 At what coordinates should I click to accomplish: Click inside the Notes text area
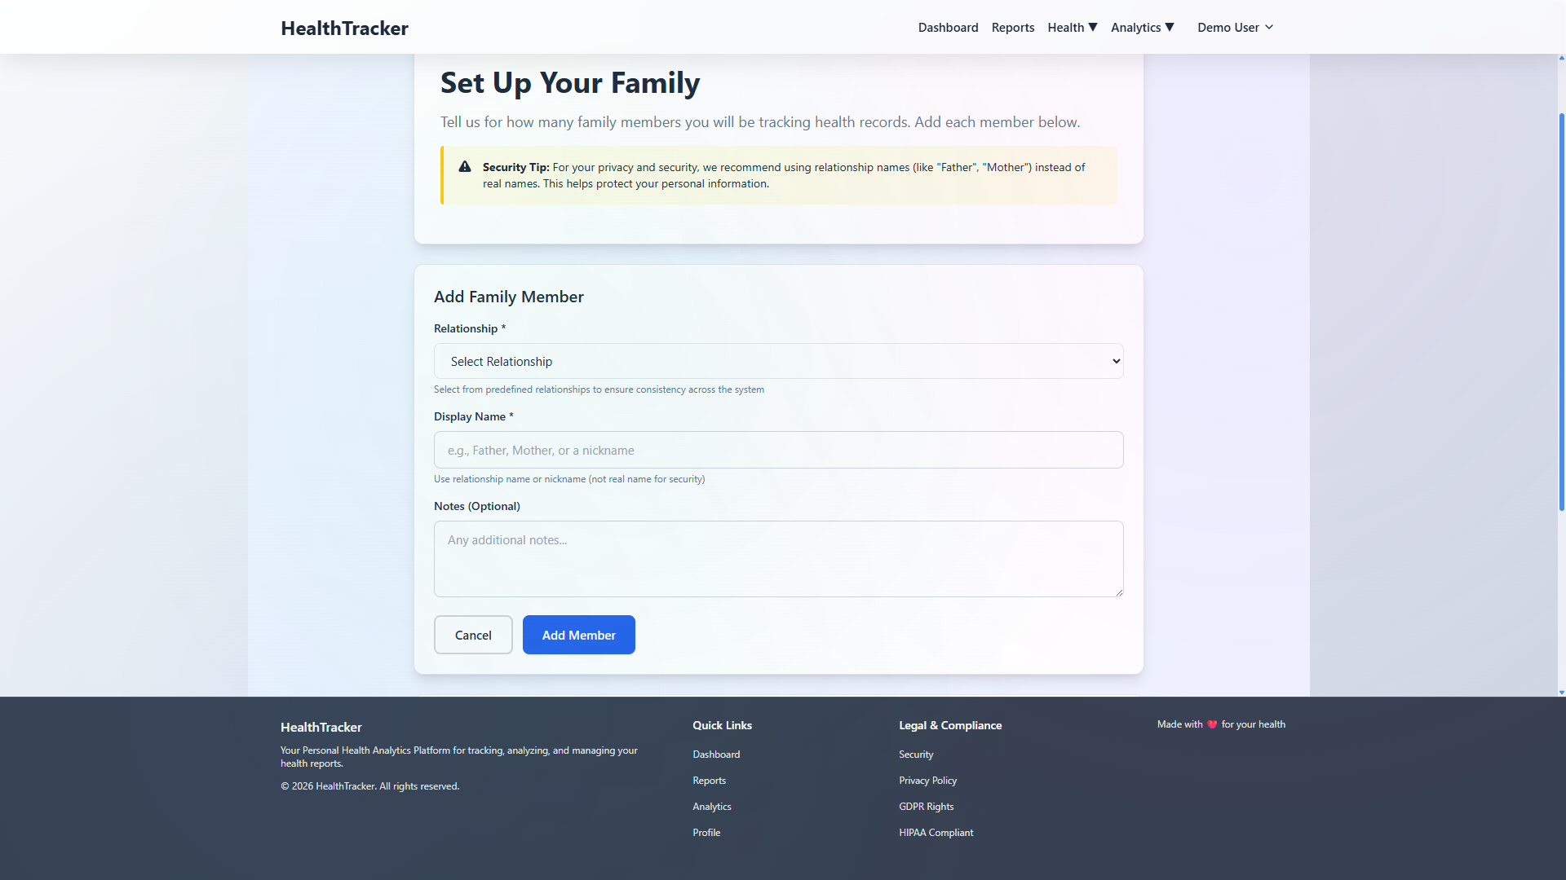coord(778,559)
